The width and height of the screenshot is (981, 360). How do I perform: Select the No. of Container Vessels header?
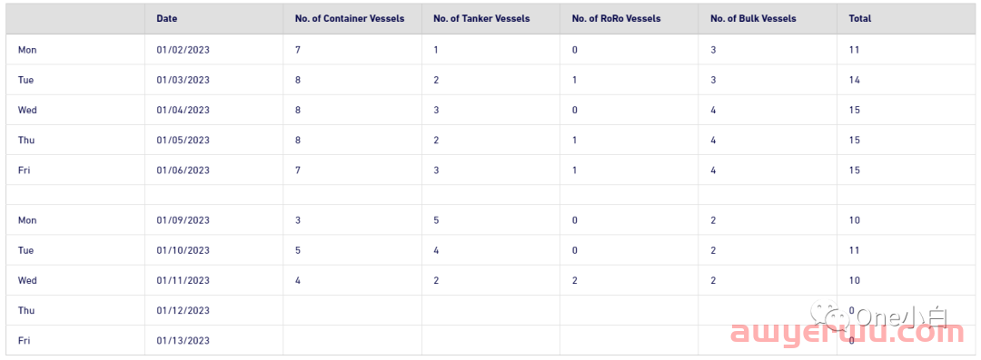(x=350, y=19)
